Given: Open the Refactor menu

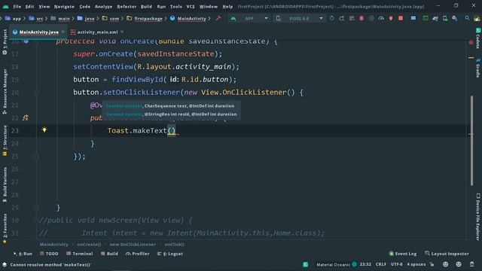Looking at the screenshot, I should [x=127, y=7].
